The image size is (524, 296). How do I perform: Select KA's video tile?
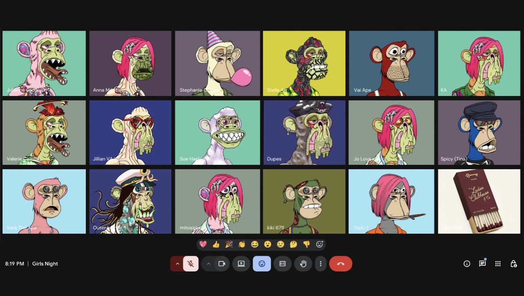pos(479,64)
